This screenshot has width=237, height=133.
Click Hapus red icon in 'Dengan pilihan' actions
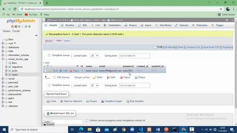point(121,77)
